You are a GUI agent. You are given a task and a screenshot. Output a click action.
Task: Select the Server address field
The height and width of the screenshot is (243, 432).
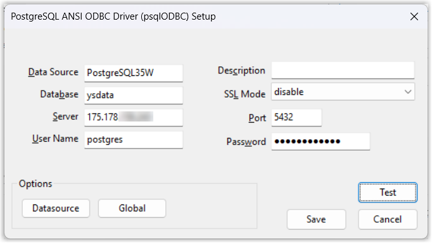(134, 118)
